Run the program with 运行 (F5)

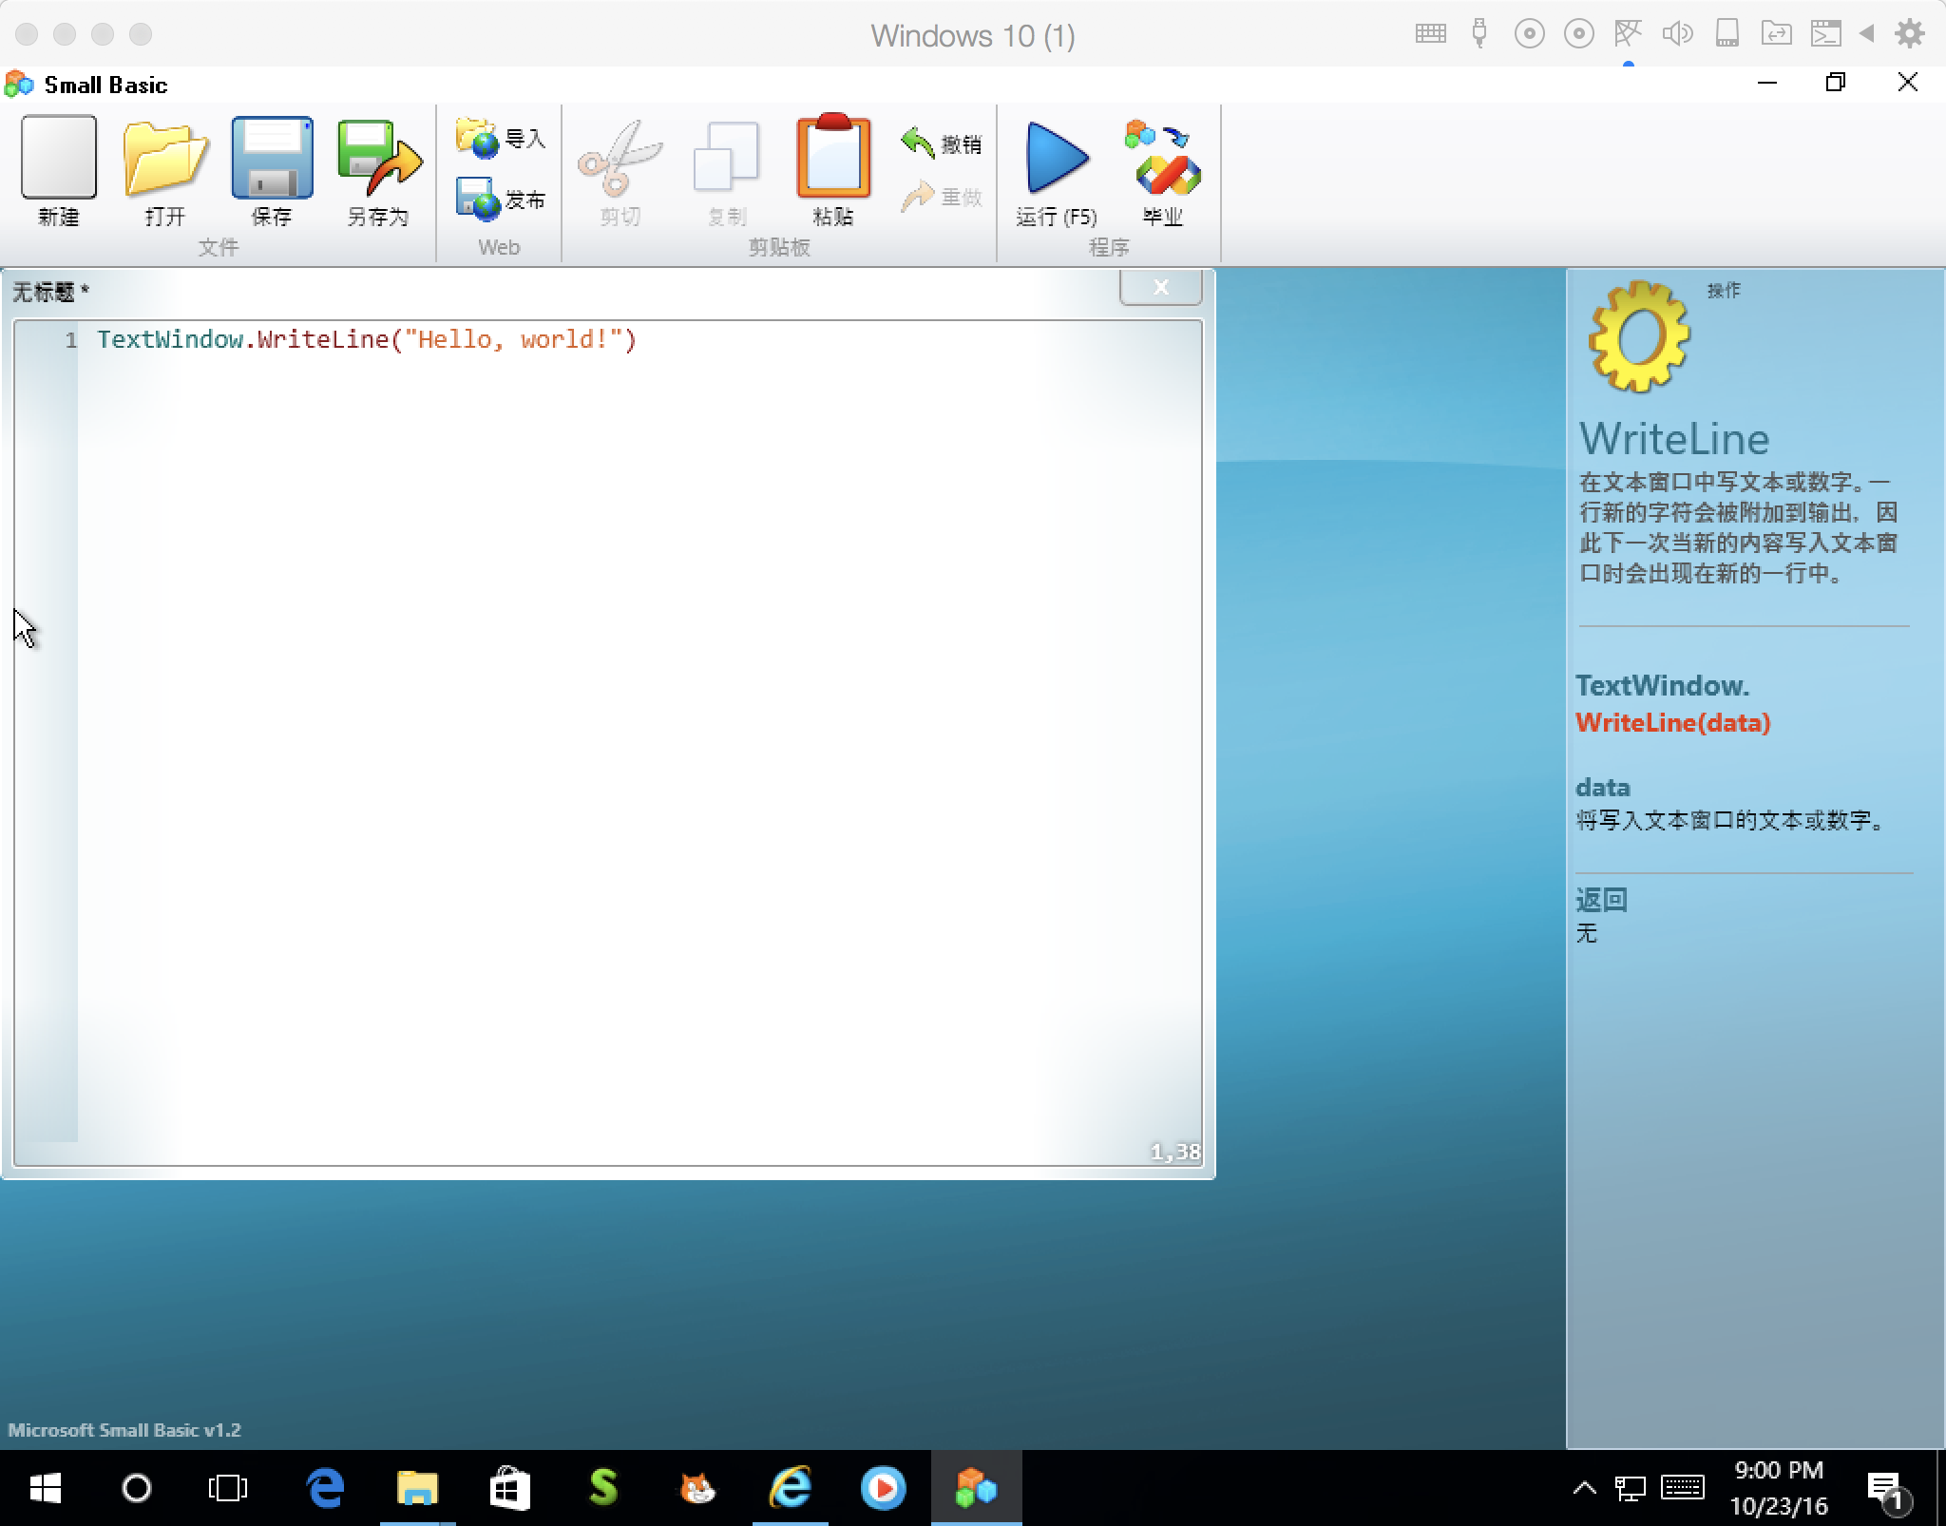(1056, 159)
